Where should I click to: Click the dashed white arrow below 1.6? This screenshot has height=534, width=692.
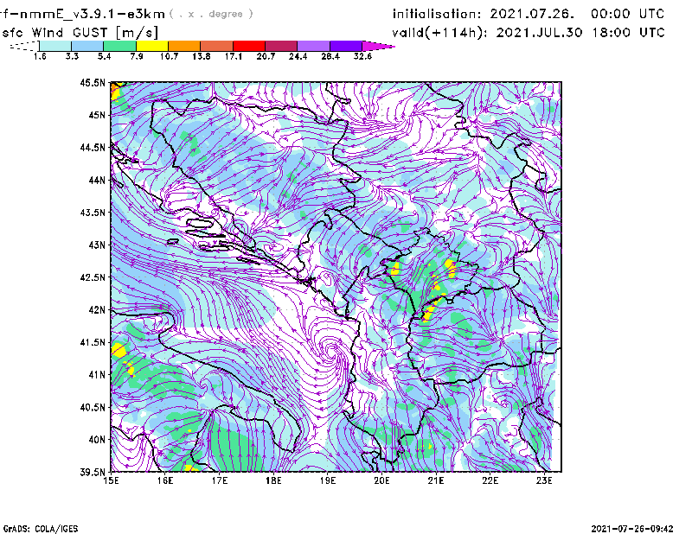click(x=24, y=46)
